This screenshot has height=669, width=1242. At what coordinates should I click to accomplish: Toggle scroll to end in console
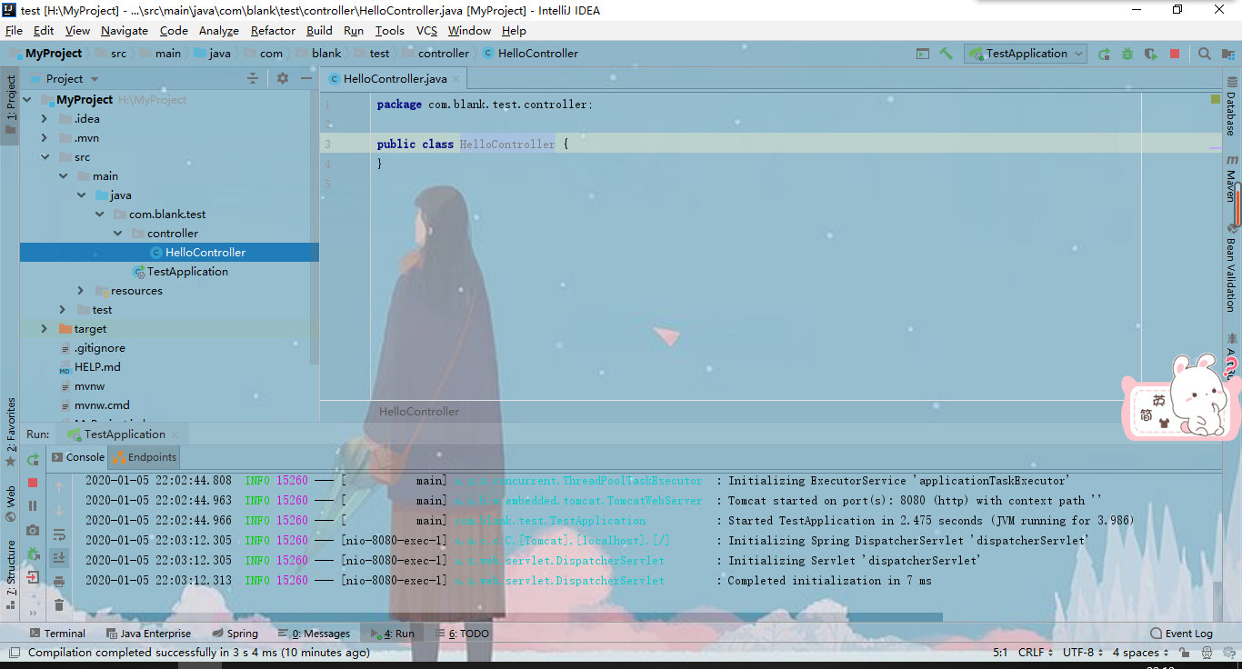pos(59,558)
